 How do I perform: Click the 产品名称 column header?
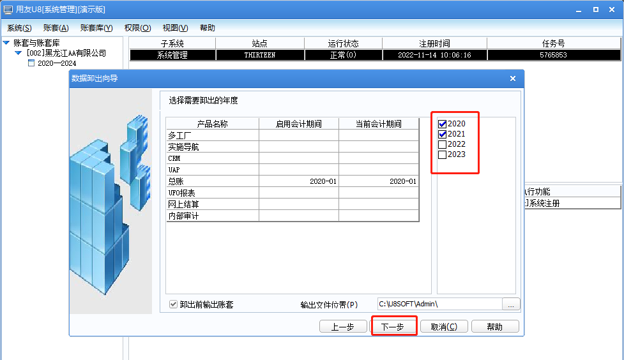click(x=213, y=124)
